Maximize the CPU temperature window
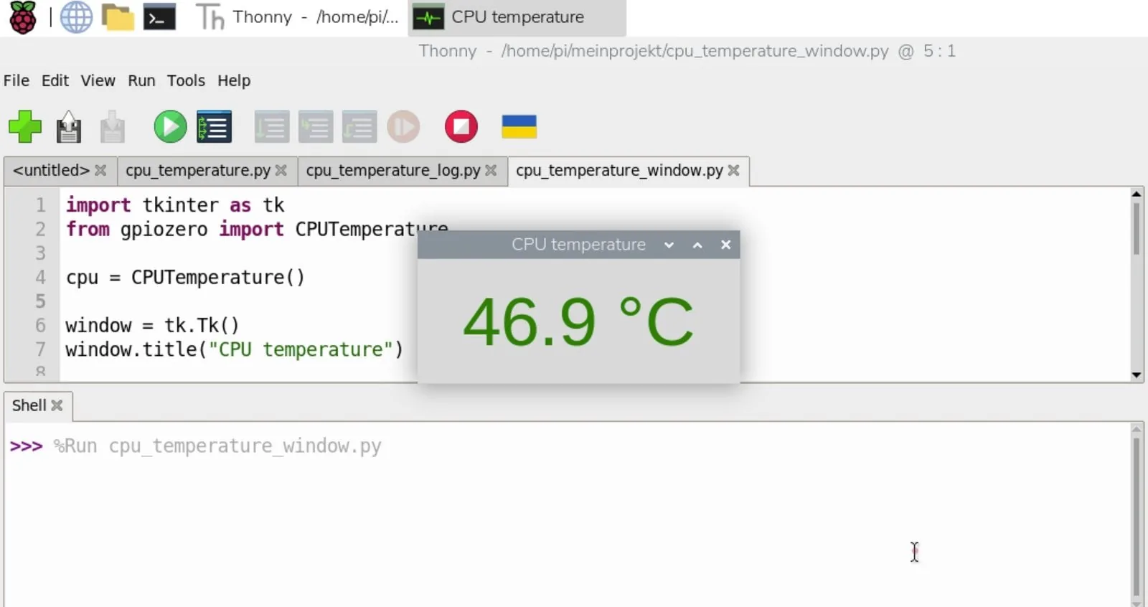The width and height of the screenshot is (1148, 607). coord(697,245)
